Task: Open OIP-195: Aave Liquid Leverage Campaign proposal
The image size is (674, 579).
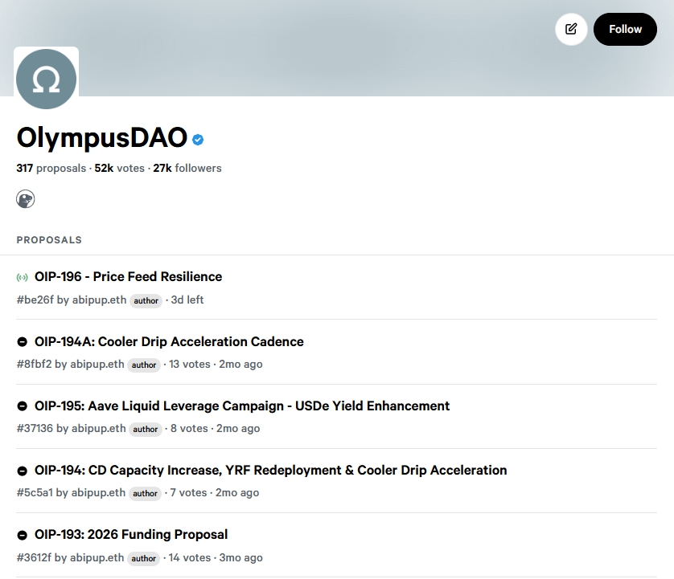Action: [242, 406]
